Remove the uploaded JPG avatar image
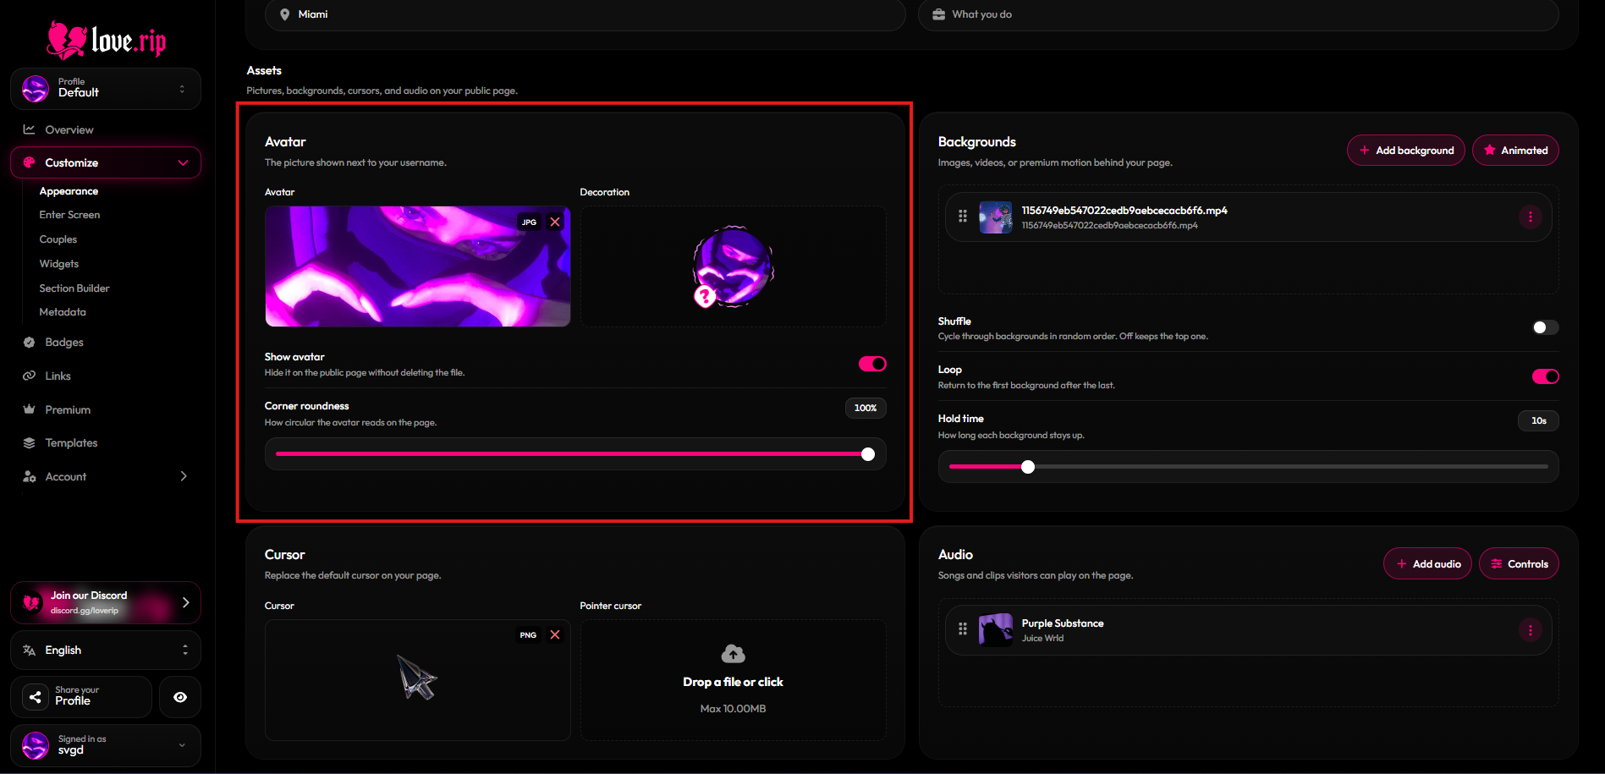 [x=555, y=222]
